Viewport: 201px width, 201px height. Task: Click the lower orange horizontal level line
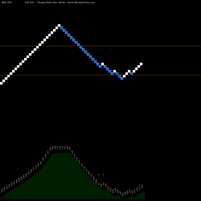pos(100,75)
